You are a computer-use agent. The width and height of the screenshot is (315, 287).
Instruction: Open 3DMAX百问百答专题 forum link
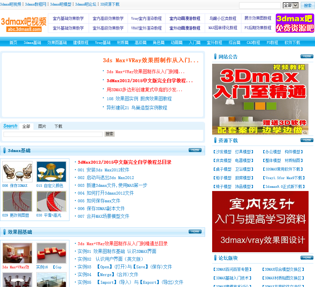coord(232,269)
